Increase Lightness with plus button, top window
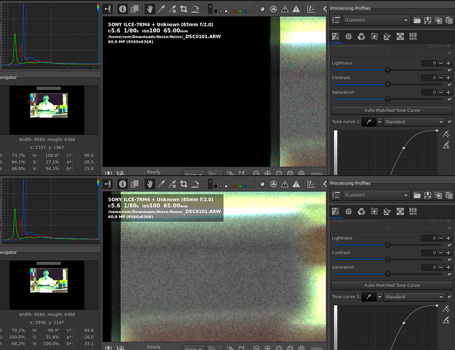Image resolution: width=455 pixels, height=350 pixels. (x=448, y=63)
